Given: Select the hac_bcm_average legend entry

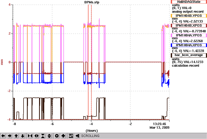Looking at the screenshot, I should click(x=189, y=55).
